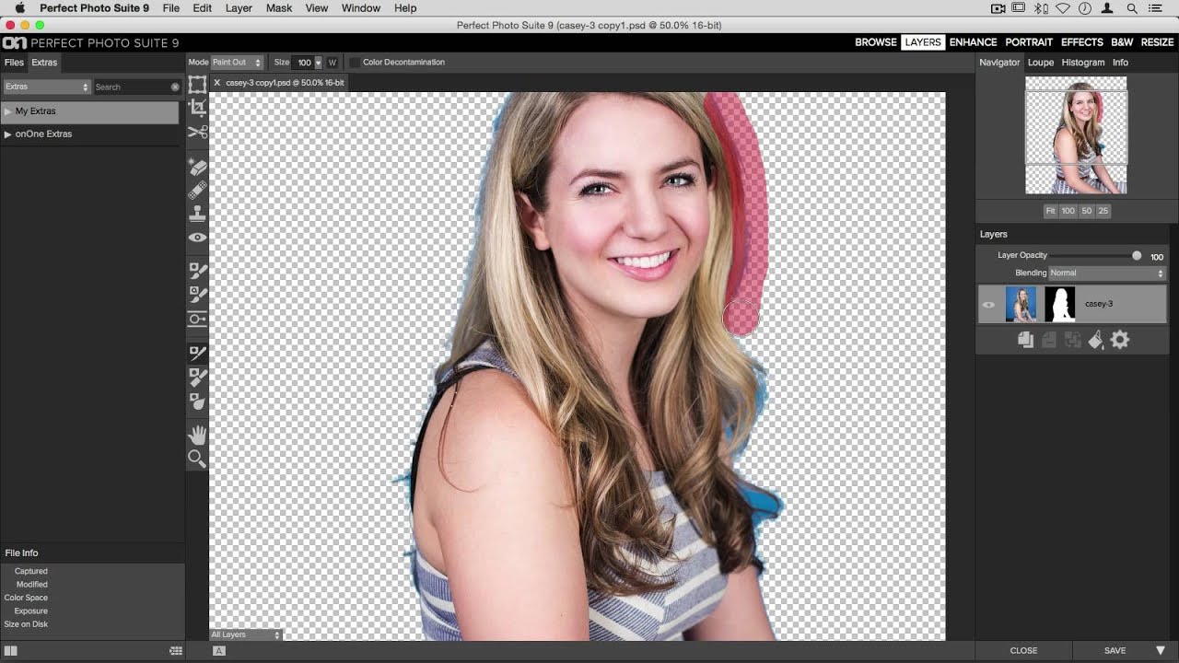This screenshot has height=663, width=1179.
Task: Open the layer settings gear icon
Action: pos(1120,340)
